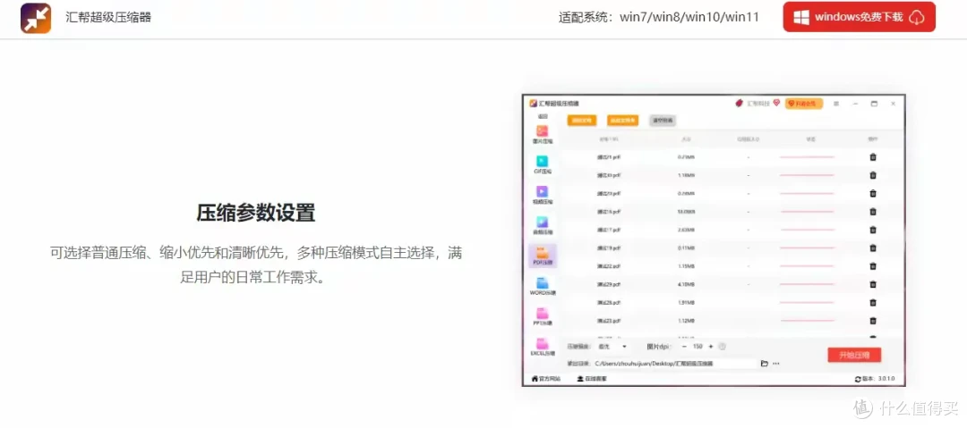Delete the 1.18MB file with its trash icon
Image resolution: width=967 pixels, height=428 pixels.
pos(873,175)
